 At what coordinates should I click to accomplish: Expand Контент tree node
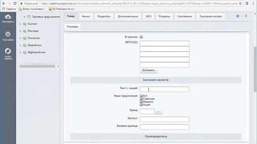20,24
